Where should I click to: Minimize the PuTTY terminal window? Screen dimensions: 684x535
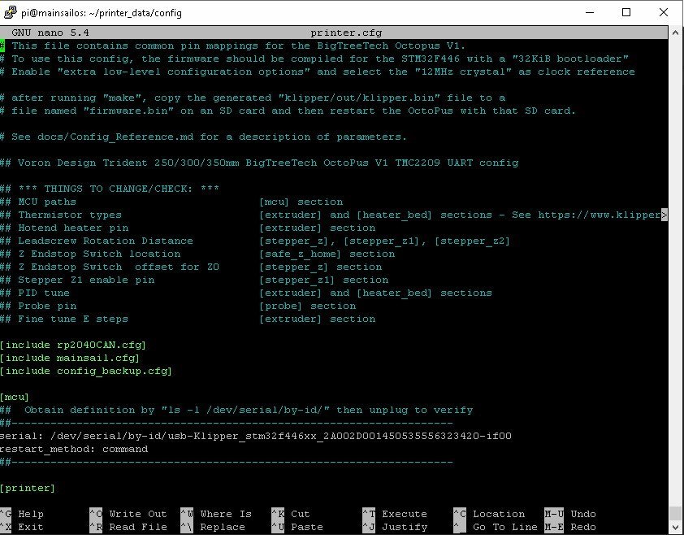[590, 12]
